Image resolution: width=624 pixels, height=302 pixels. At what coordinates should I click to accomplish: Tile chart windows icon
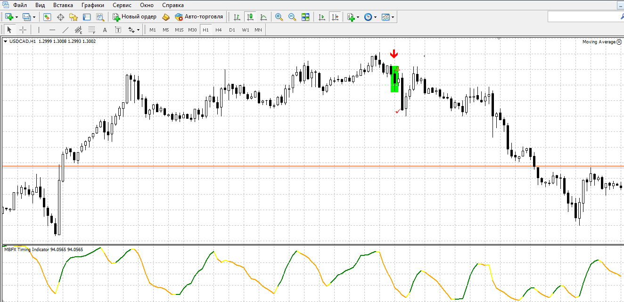[x=305, y=17]
